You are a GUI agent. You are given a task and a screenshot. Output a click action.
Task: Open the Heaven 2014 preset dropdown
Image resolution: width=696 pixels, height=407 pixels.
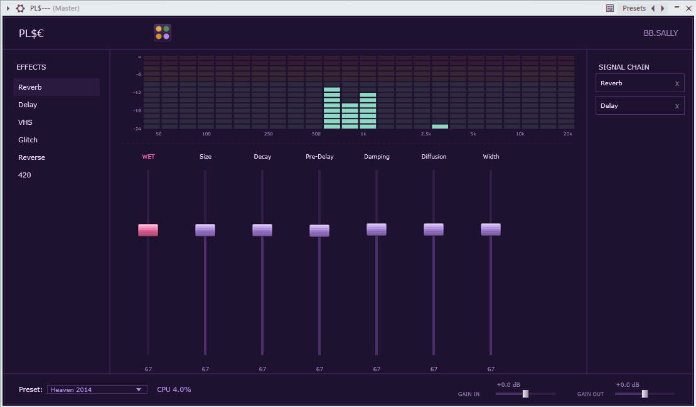(x=97, y=389)
